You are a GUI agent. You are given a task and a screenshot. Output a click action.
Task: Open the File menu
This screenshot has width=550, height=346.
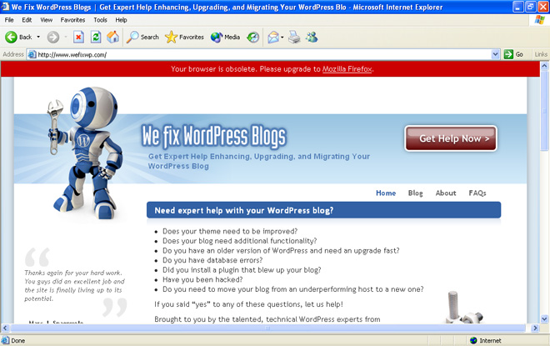pyautogui.click(x=9, y=20)
